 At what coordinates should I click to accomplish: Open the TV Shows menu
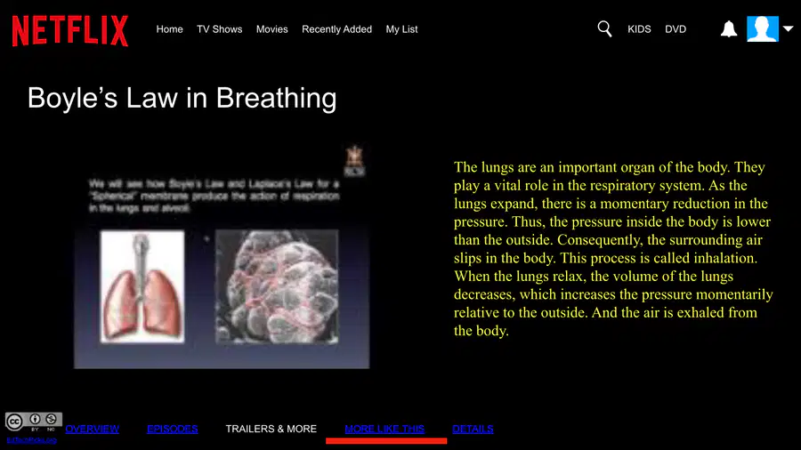pyautogui.click(x=220, y=29)
